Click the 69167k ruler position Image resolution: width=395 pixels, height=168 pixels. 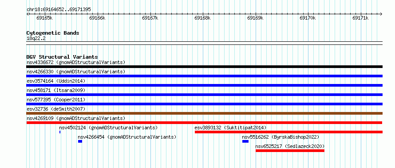[x=150, y=18]
